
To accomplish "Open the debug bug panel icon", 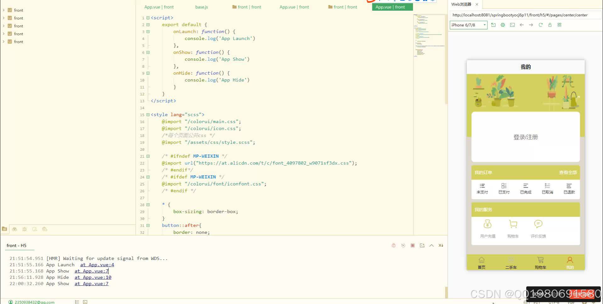I will (25, 229).
